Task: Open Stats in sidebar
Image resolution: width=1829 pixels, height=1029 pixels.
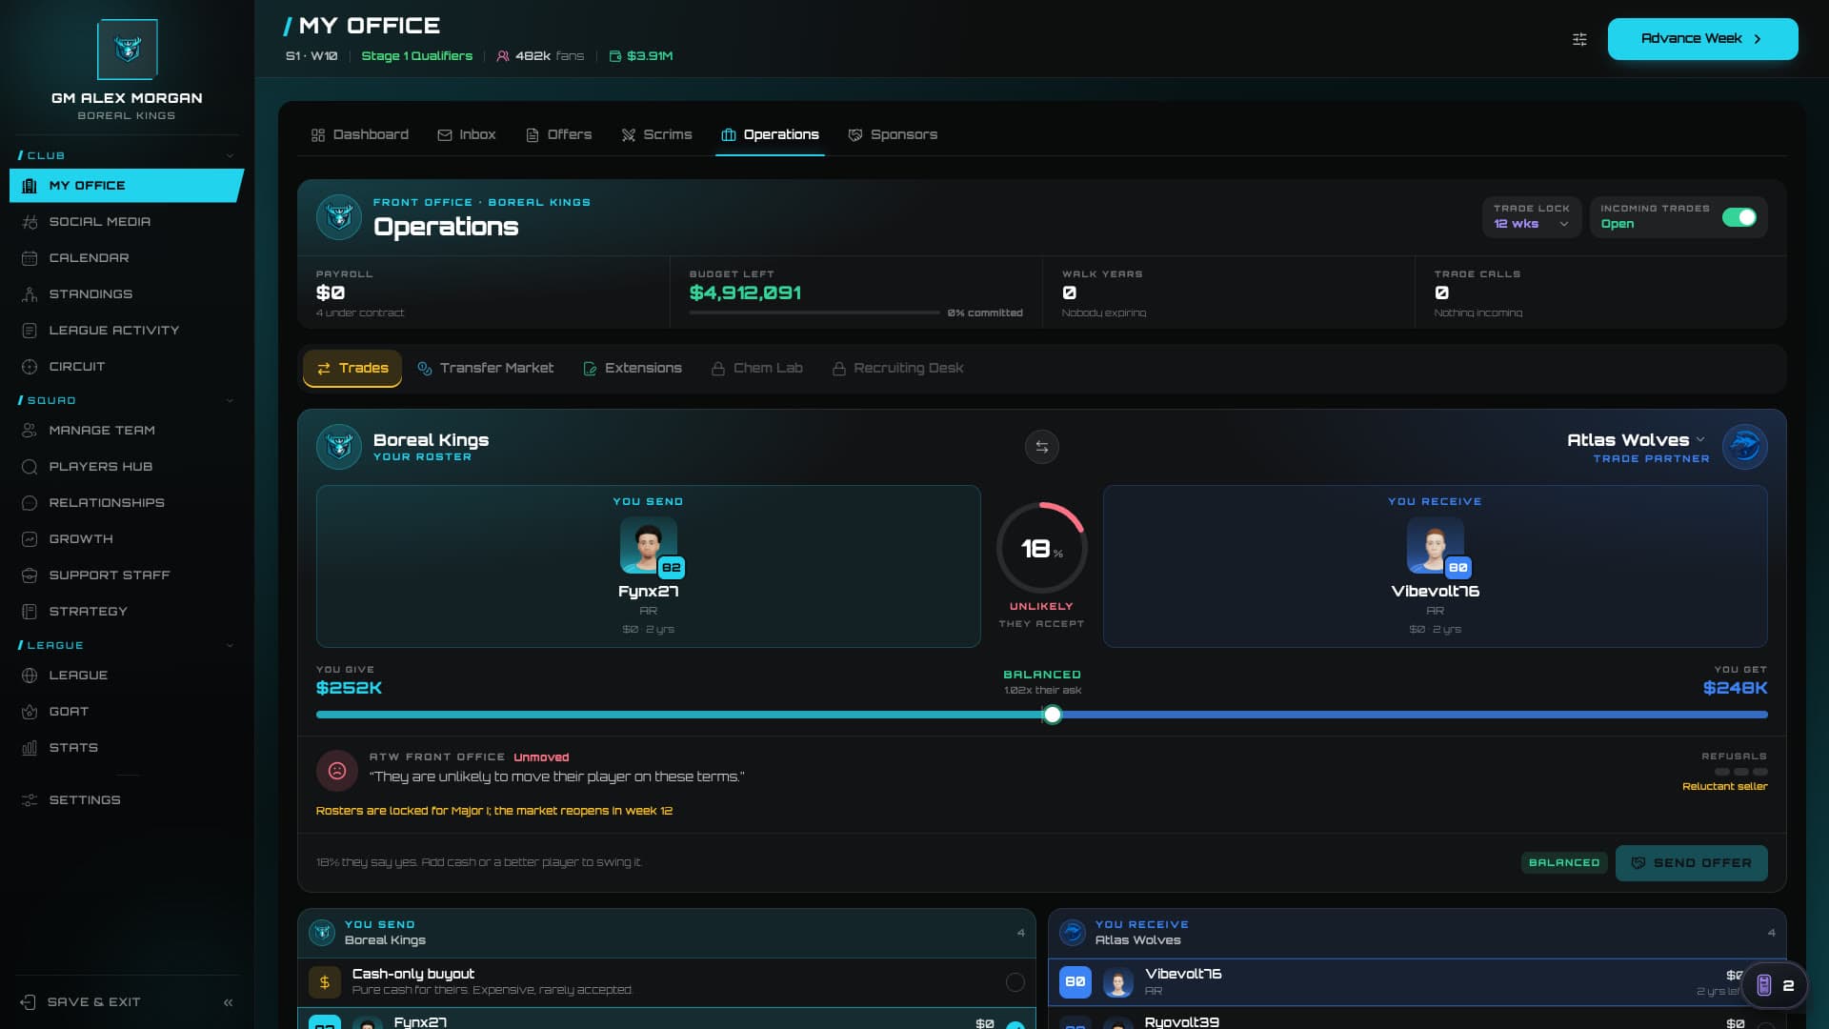Action: click(x=127, y=748)
